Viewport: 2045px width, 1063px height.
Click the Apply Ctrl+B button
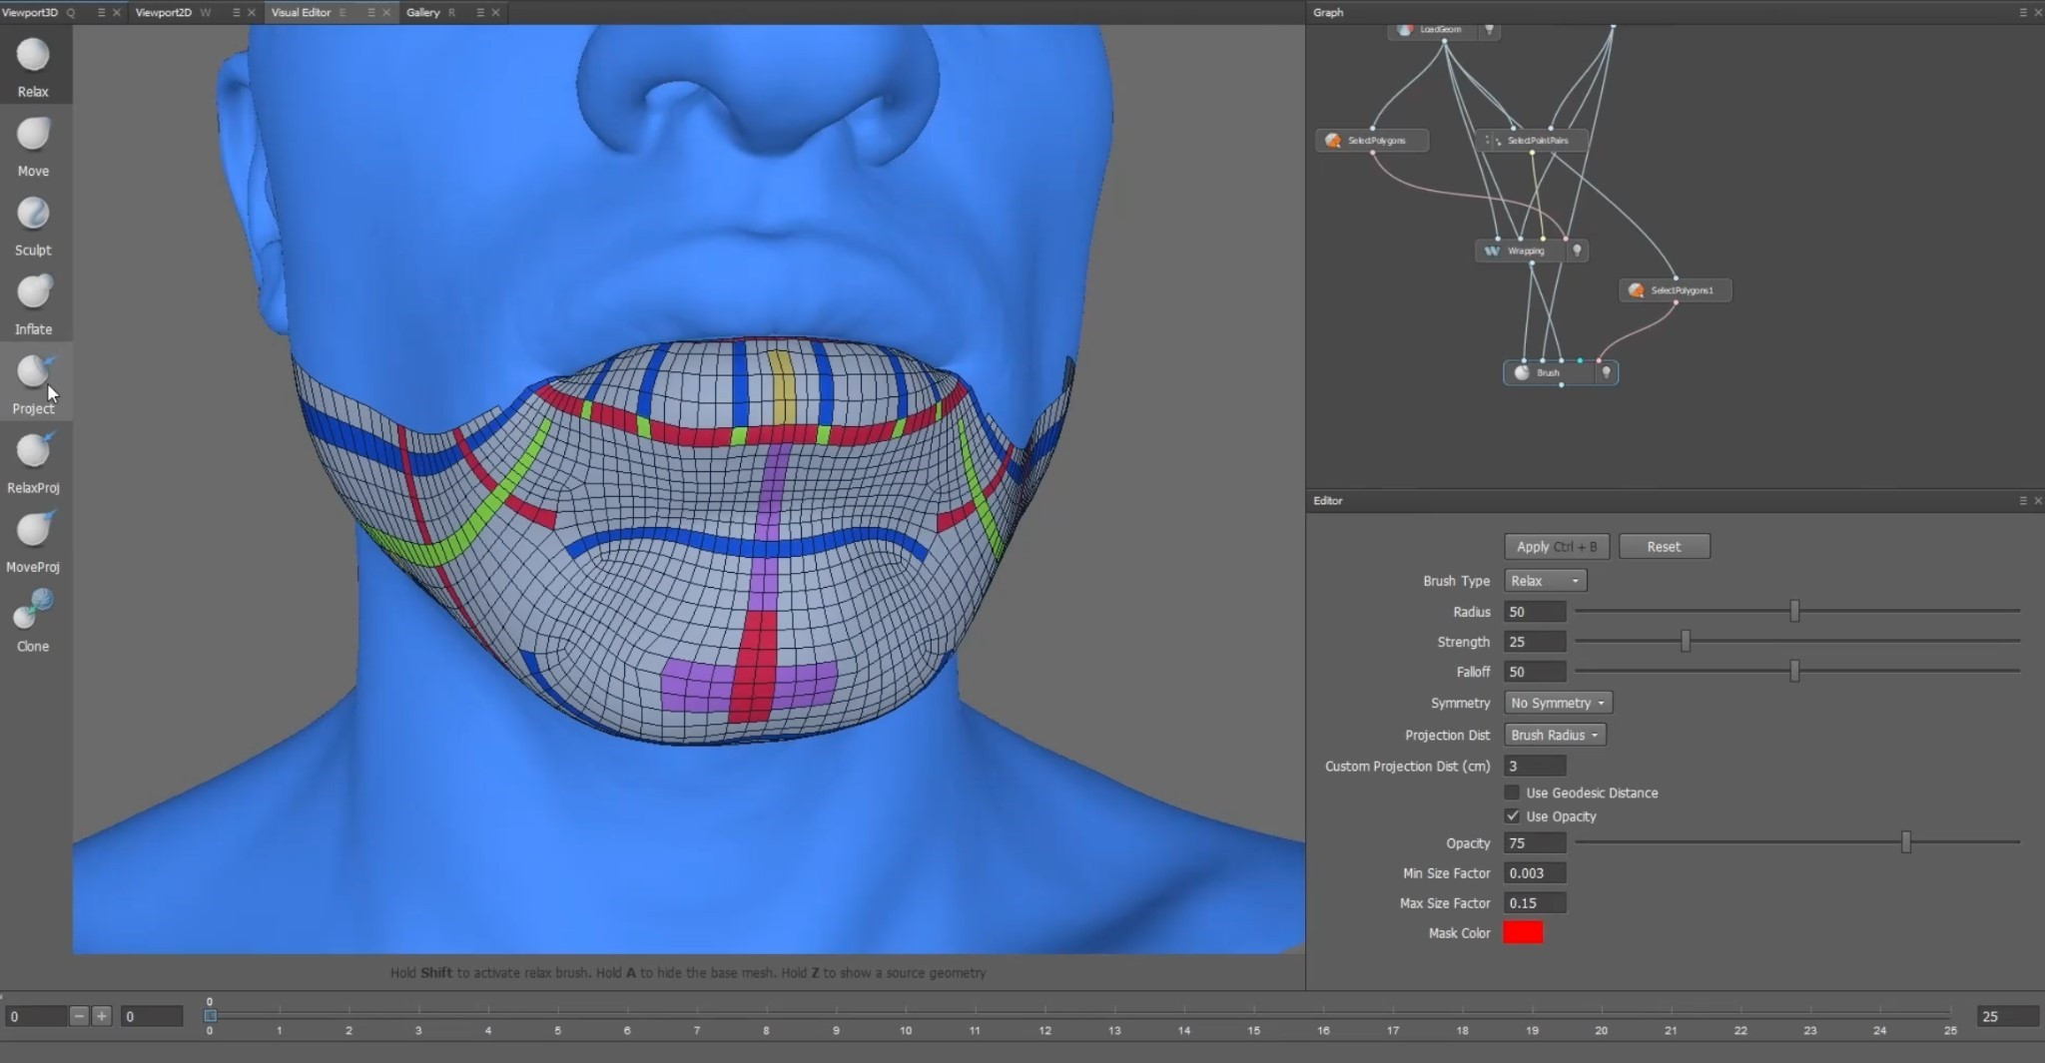[1557, 547]
